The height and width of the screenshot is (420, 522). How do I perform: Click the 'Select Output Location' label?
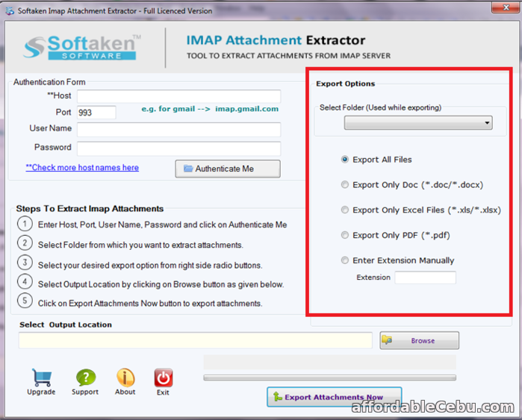pos(66,325)
